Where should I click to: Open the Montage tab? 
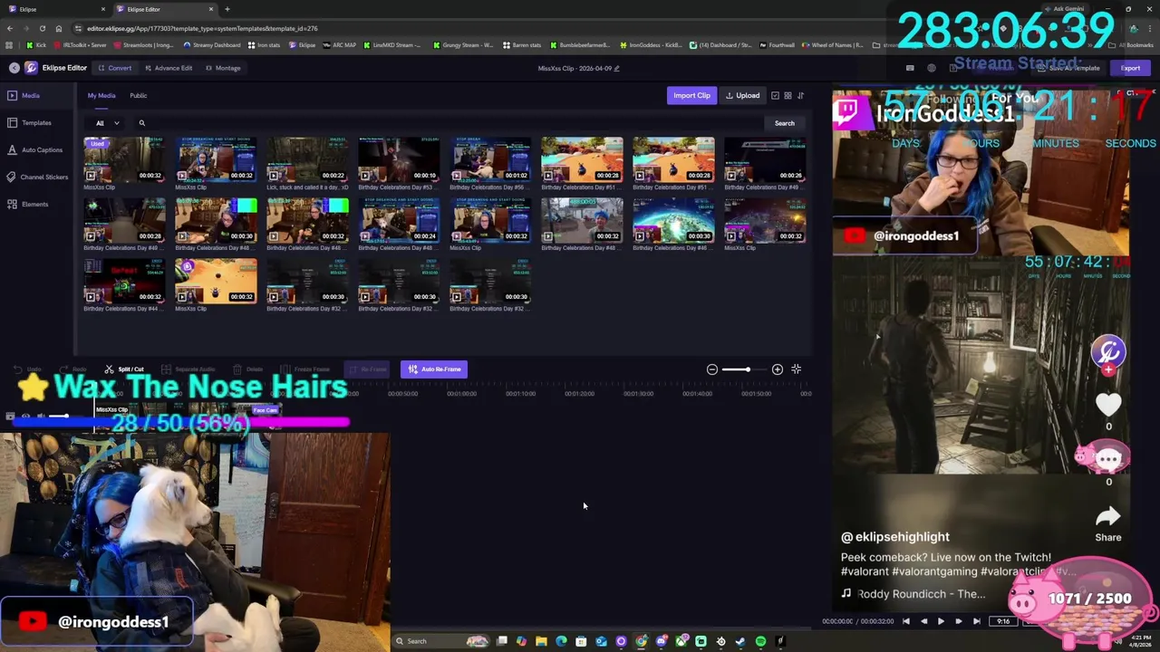coord(223,68)
